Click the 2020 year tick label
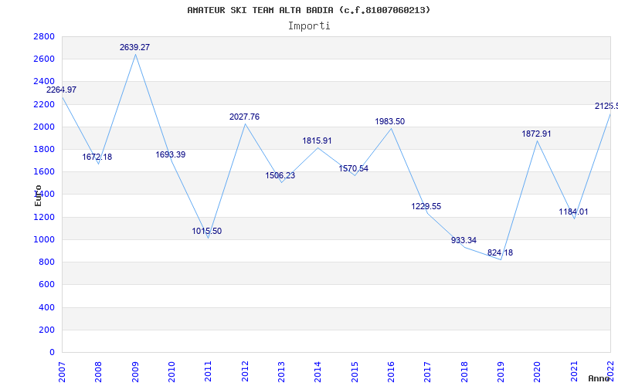The image size is (618, 386). coord(537,371)
